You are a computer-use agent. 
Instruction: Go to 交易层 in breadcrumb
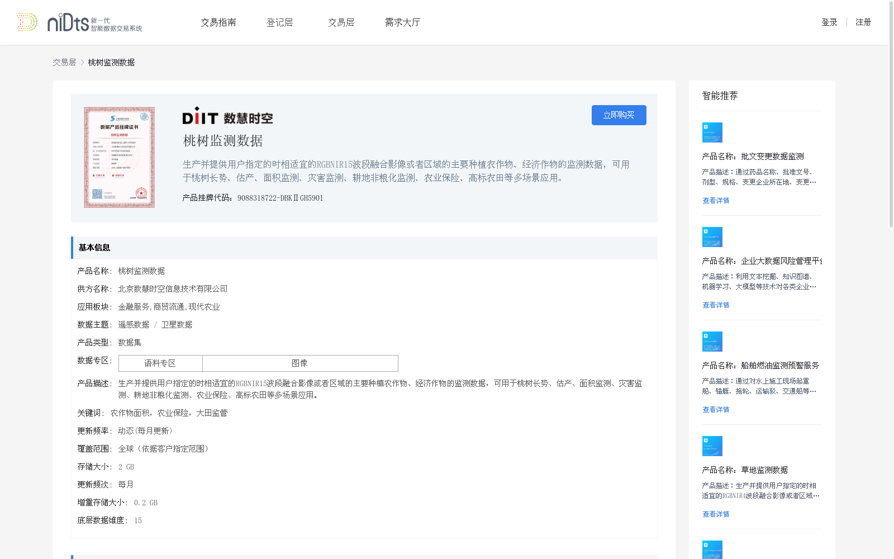[x=64, y=63]
